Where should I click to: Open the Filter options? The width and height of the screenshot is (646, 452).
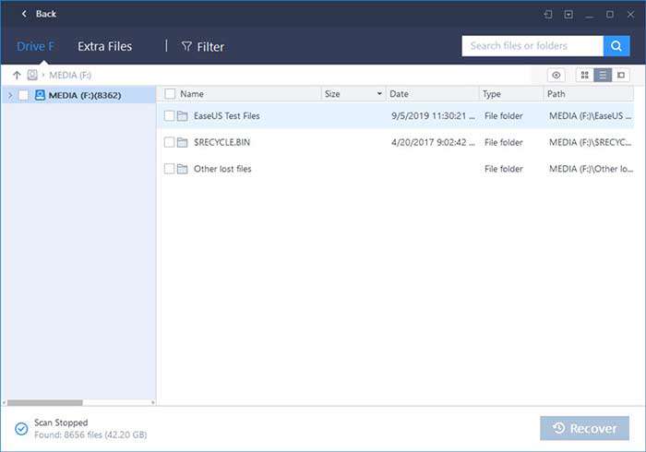tap(203, 46)
